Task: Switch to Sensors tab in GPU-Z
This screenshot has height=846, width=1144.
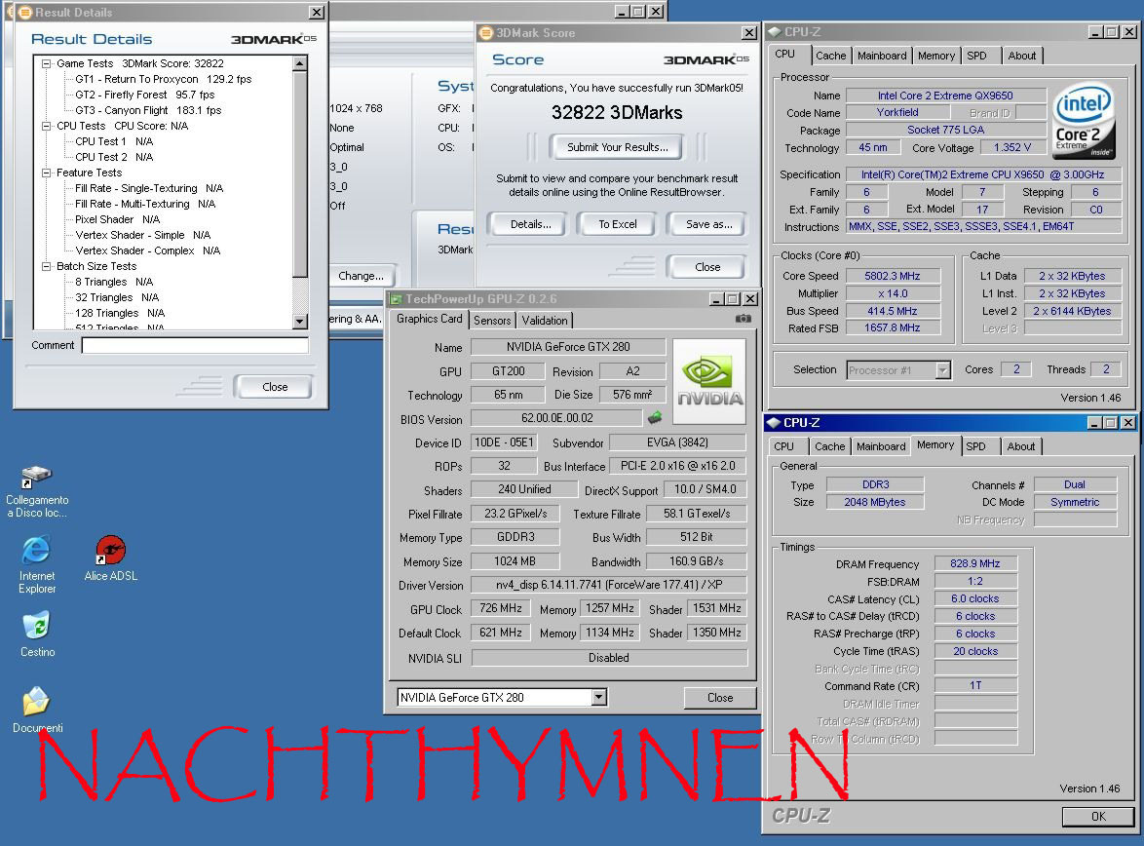Action: (x=492, y=321)
